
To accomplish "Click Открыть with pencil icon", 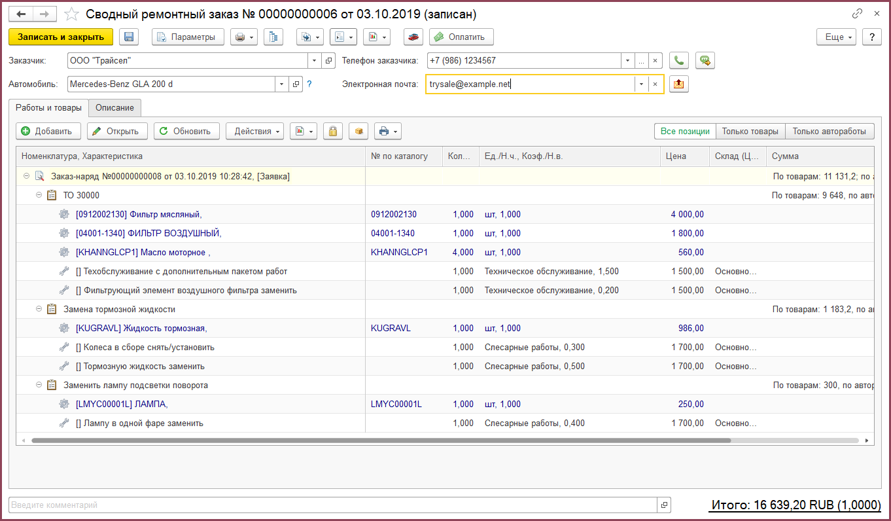I will coord(117,131).
